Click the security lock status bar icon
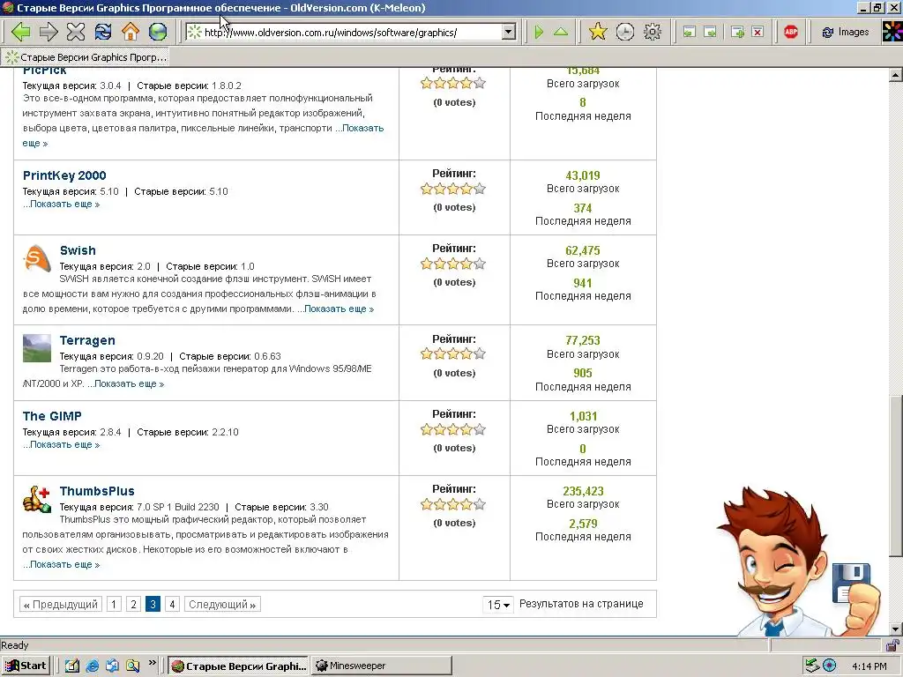903x677 pixels. (x=892, y=644)
